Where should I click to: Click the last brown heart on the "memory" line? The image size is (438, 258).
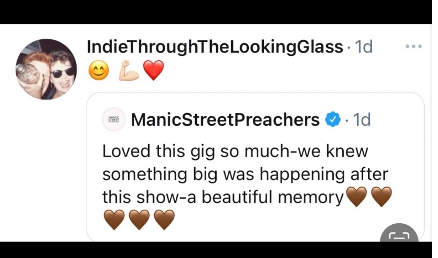click(x=381, y=197)
